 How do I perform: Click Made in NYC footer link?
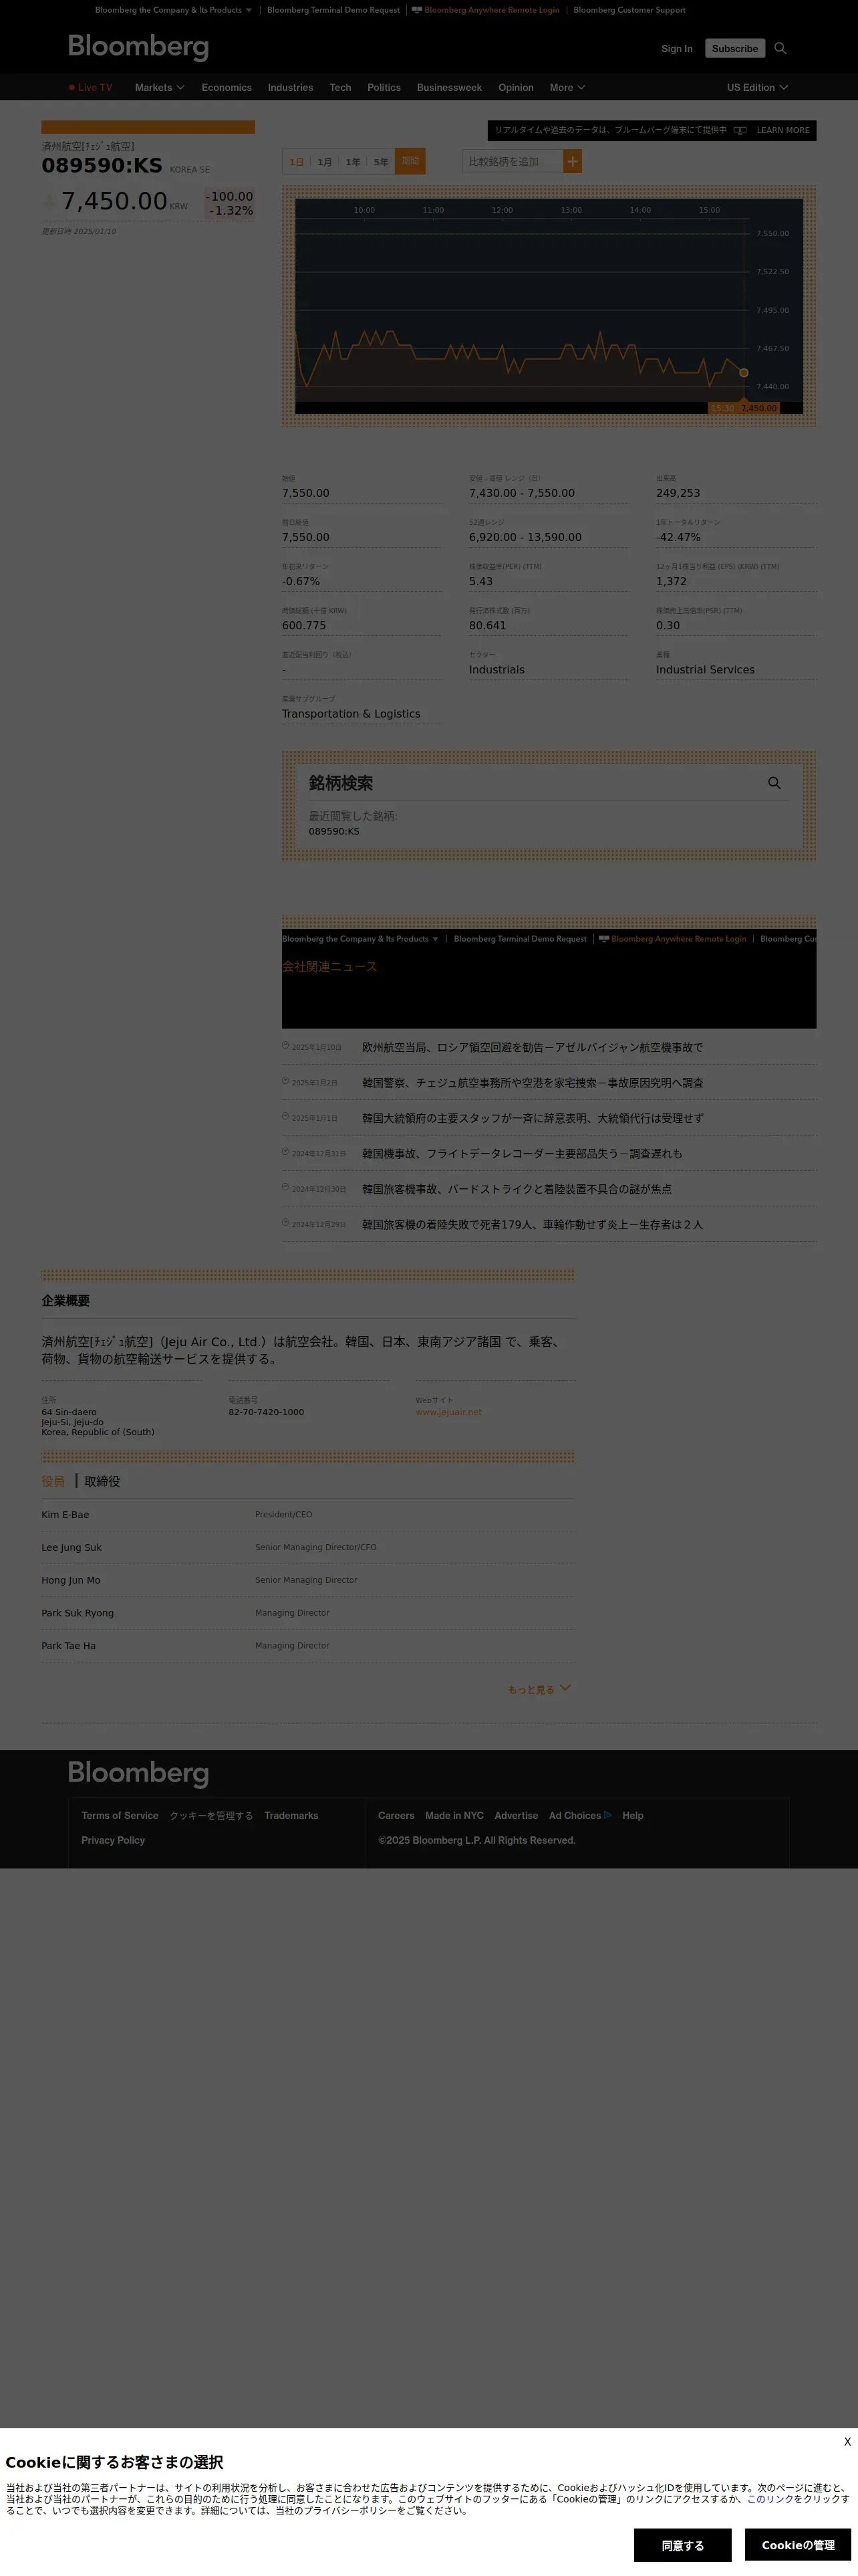[x=454, y=1815]
